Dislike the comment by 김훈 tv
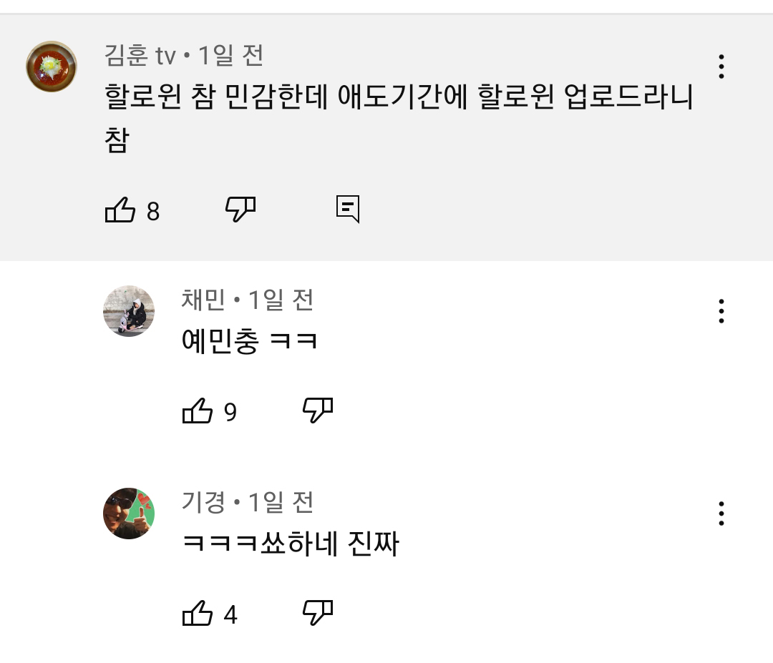 tap(240, 210)
